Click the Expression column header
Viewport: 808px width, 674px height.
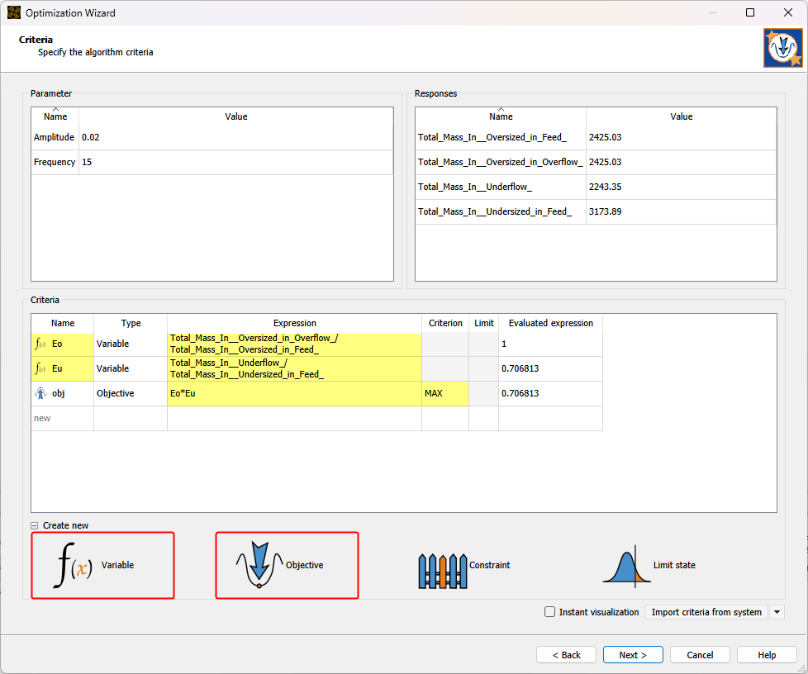(294, 323)
